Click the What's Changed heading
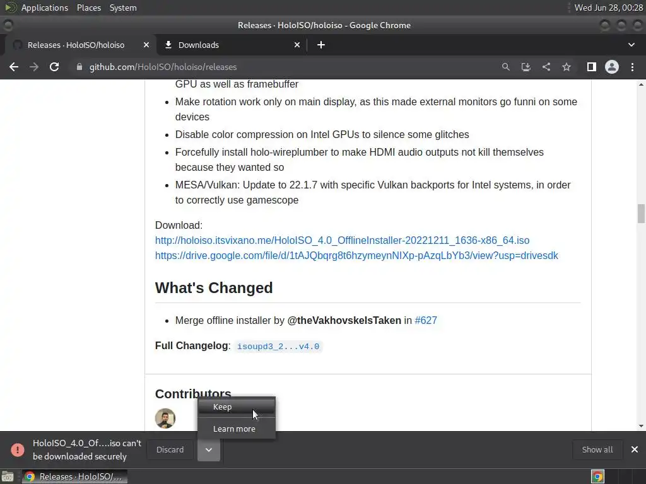This screenshot has width=646, height=484. click(x=214, y=287)
